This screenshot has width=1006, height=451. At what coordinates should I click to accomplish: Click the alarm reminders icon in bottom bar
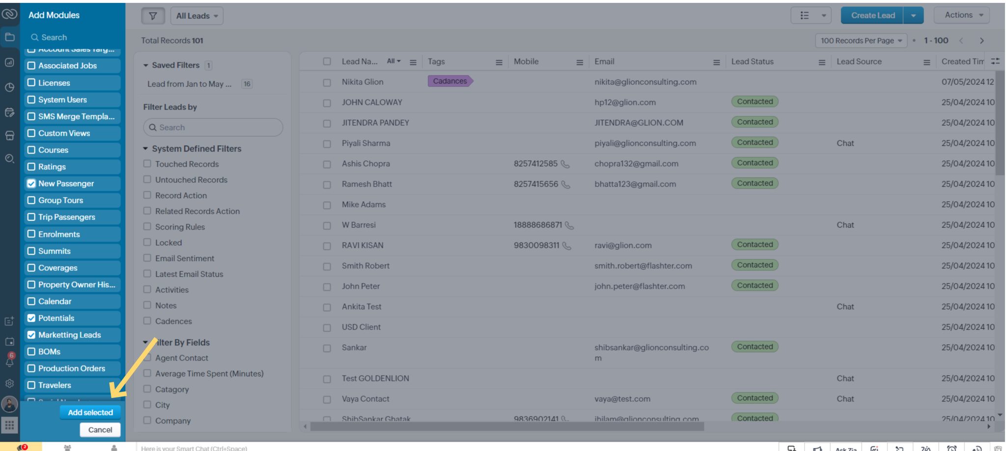[952, 448]
